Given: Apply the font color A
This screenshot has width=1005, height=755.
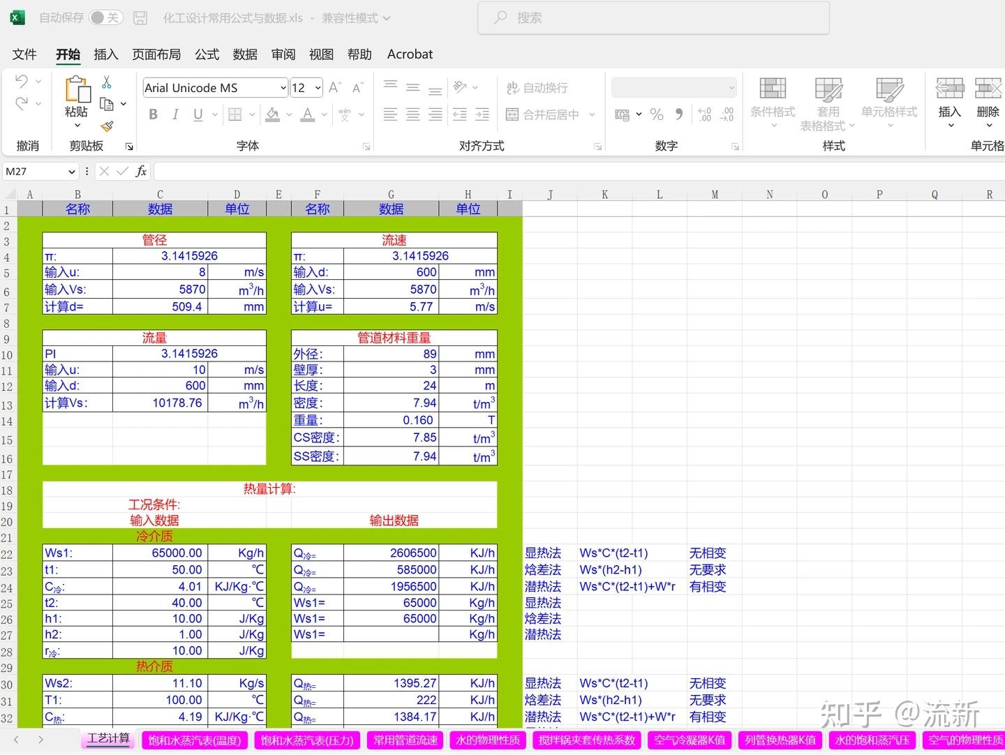Looking at the screenshot, I should coord(308,114).
